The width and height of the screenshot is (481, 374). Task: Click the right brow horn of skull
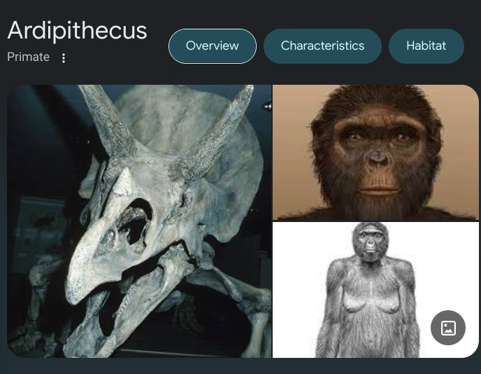click(215, 130)
